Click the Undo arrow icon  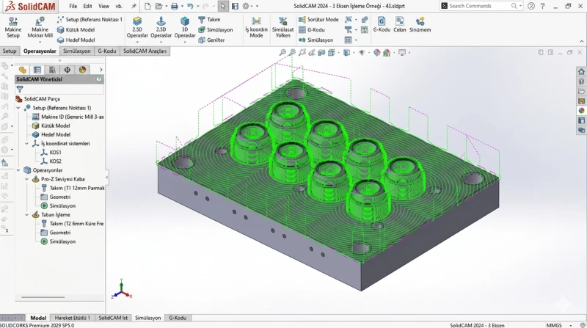tap(190, 6)
